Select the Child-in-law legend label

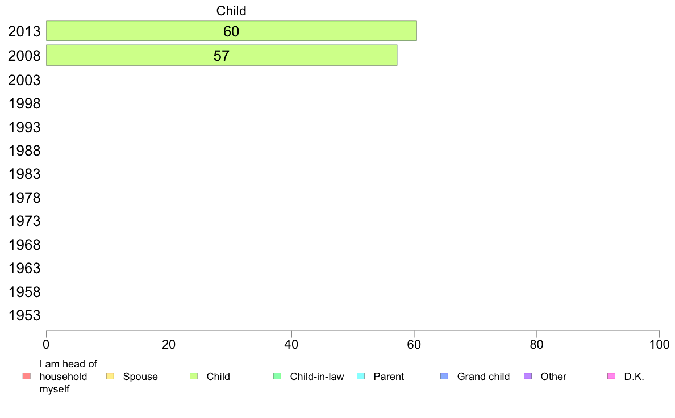point(317,377)
